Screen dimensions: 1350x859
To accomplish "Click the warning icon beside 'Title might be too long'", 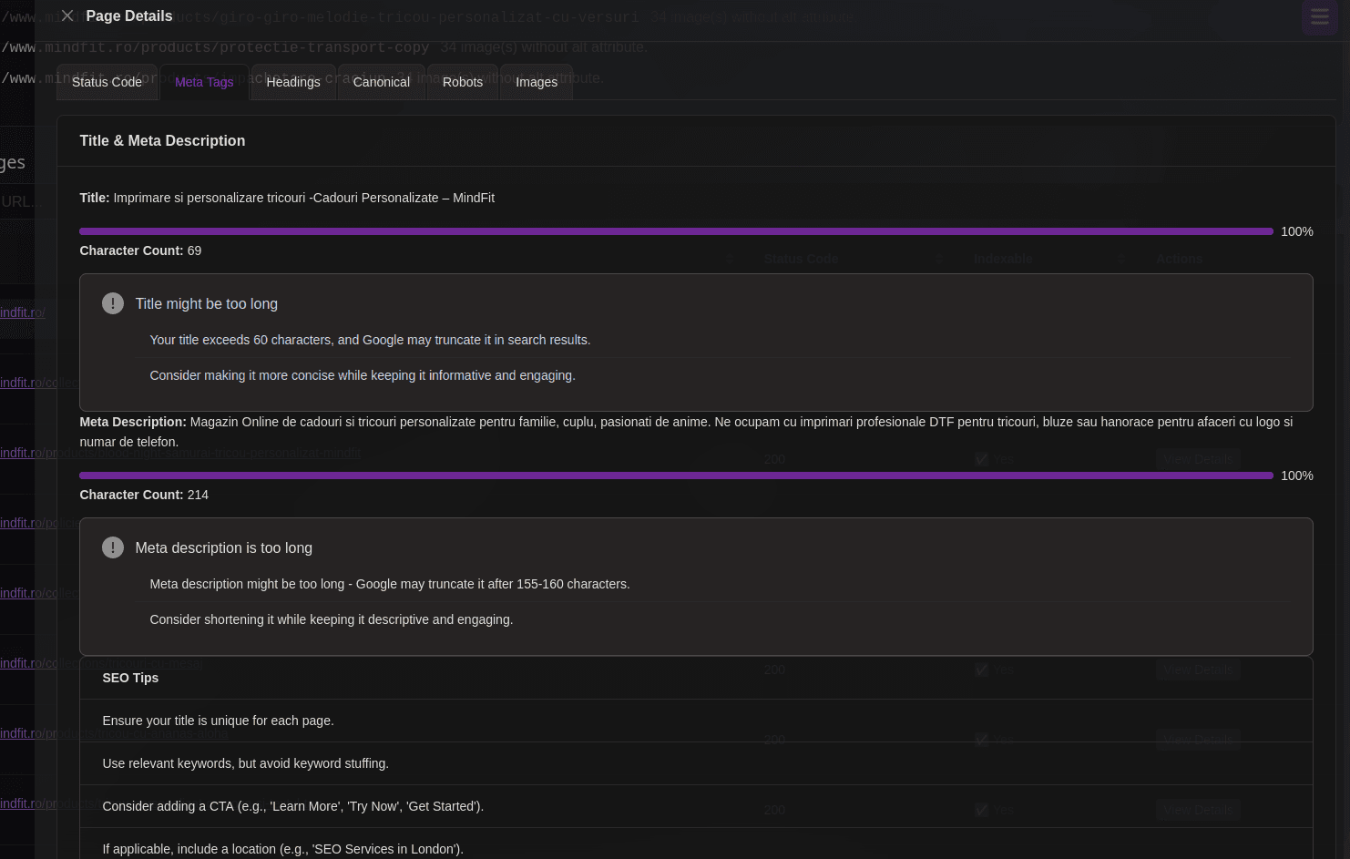I will (x=113, y=303).
